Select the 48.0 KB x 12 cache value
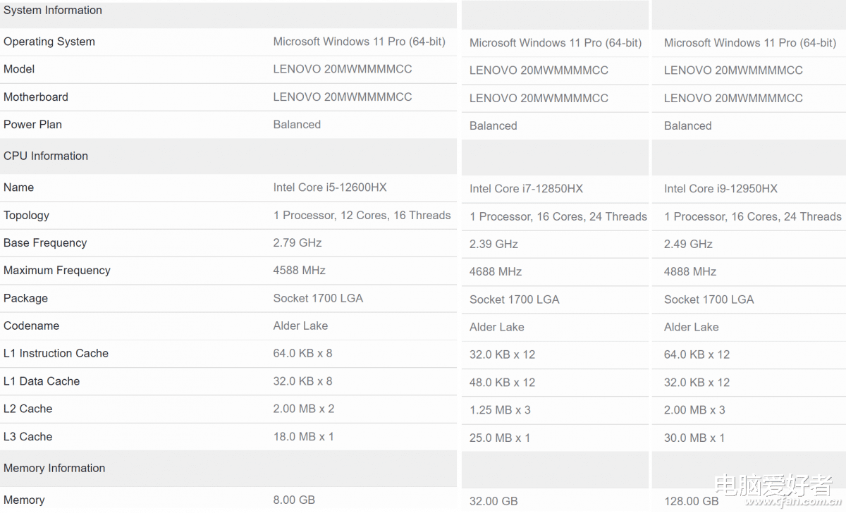The height and width of the screenshot is (513, 846). 502,383
